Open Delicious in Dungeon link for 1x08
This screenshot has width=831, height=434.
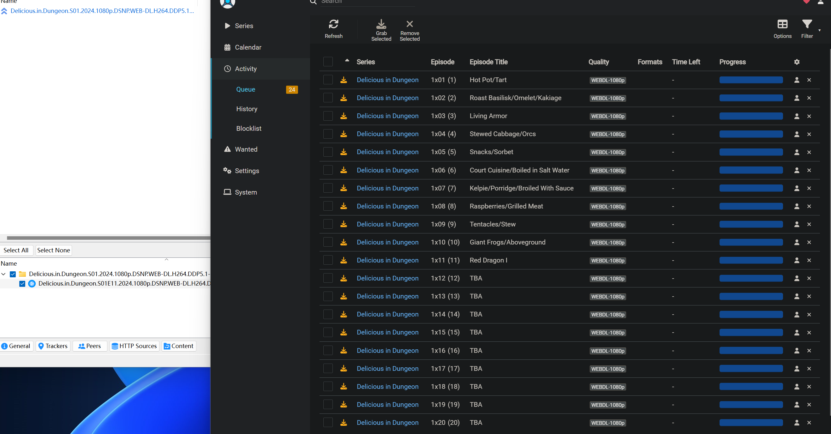[387, 206]
